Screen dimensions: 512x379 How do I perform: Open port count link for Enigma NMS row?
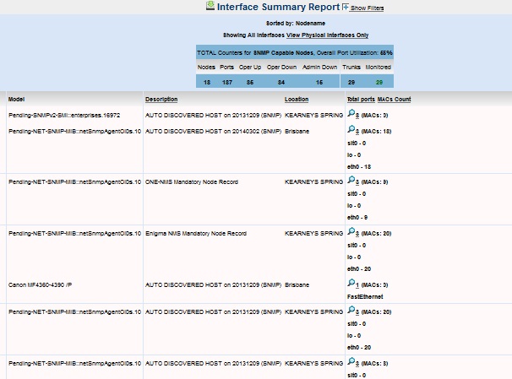click(x=357, y=234)
